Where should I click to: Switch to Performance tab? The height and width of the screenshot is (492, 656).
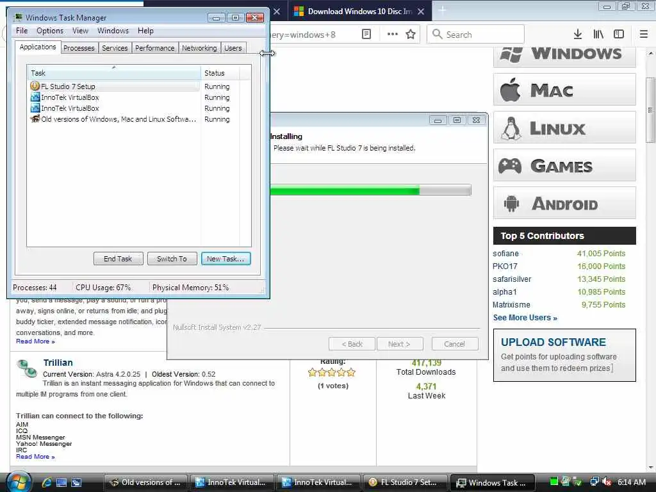pyautogui.click(x=154, y=48)
